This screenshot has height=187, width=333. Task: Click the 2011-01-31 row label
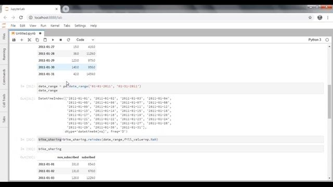point(46,74)
